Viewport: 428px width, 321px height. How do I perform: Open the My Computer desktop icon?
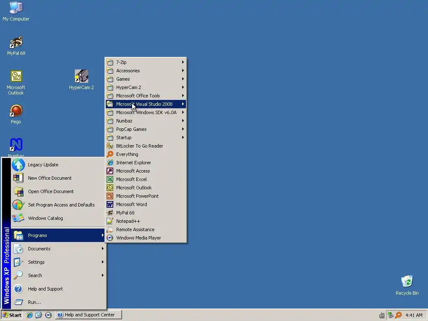click(x=16, y=11)
